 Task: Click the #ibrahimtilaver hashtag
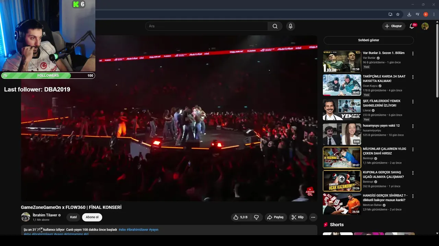137,230
